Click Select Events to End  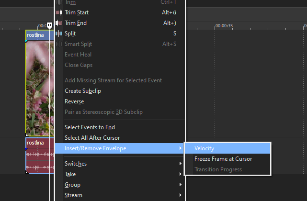[x=90, y=127]
